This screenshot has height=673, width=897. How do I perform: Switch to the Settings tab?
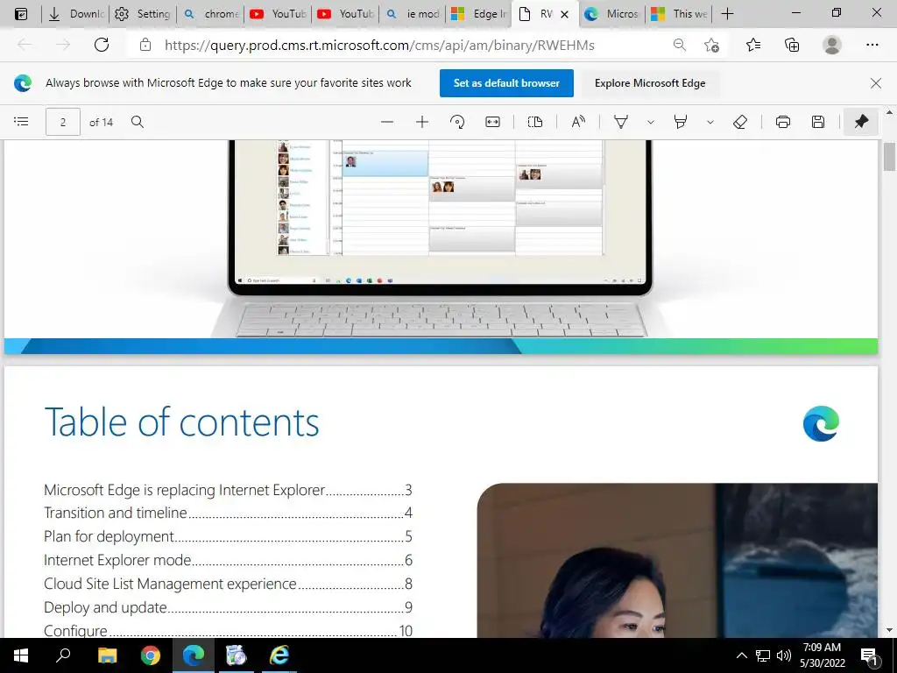coord(143,14)
